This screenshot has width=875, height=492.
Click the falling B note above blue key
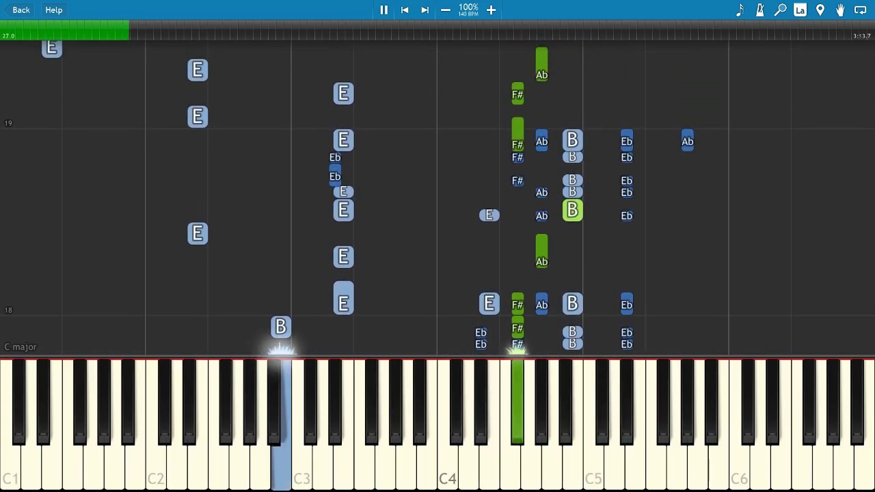(x=280, y=327)
